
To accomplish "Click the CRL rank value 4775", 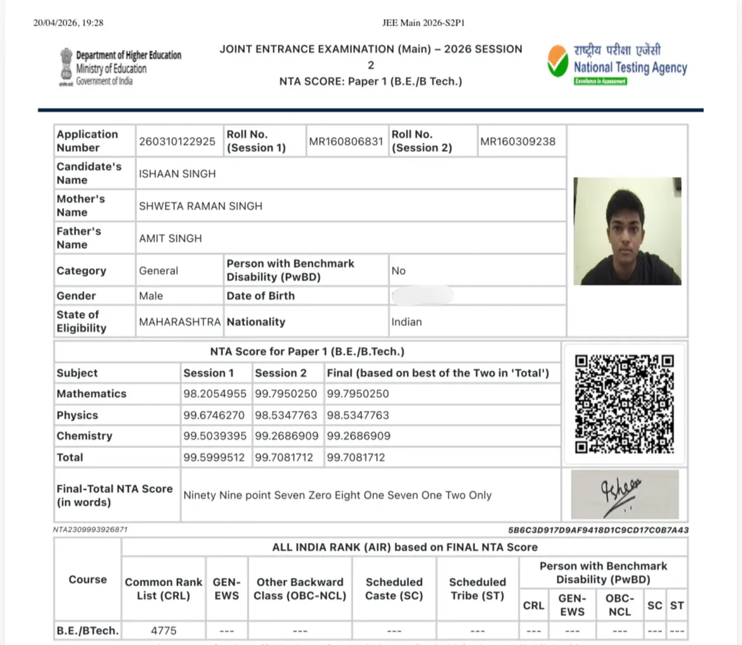I will [164, 631].
